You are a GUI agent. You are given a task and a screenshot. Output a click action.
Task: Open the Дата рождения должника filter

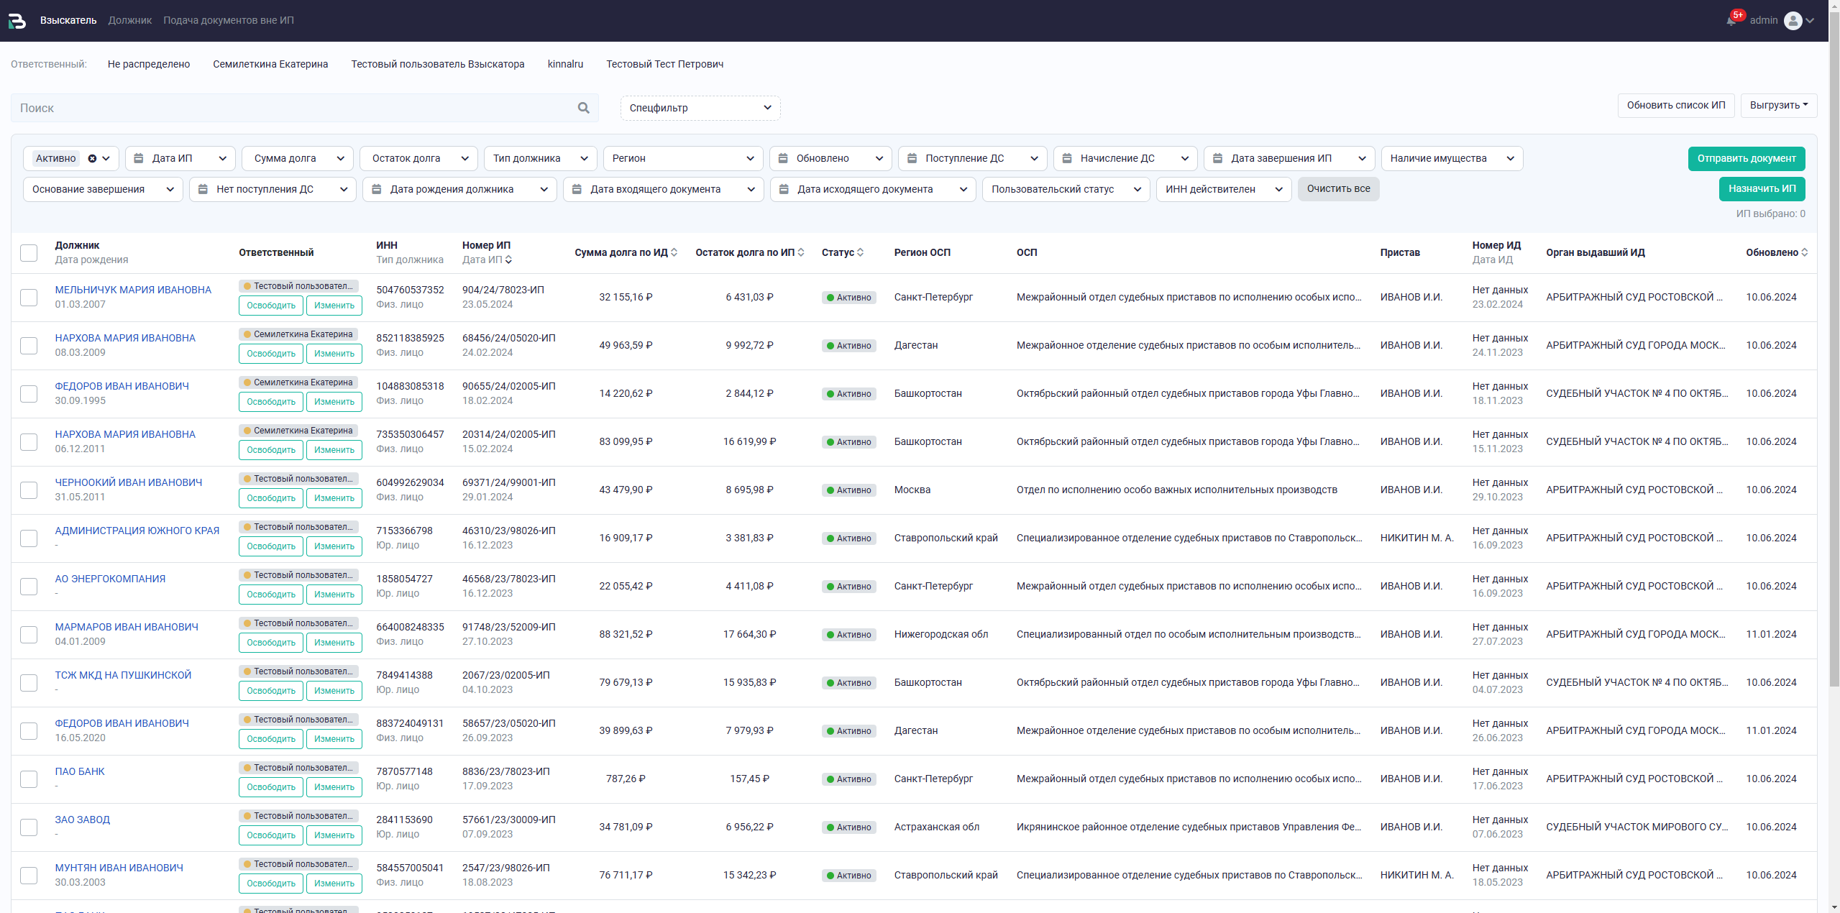tap(459, 189)
